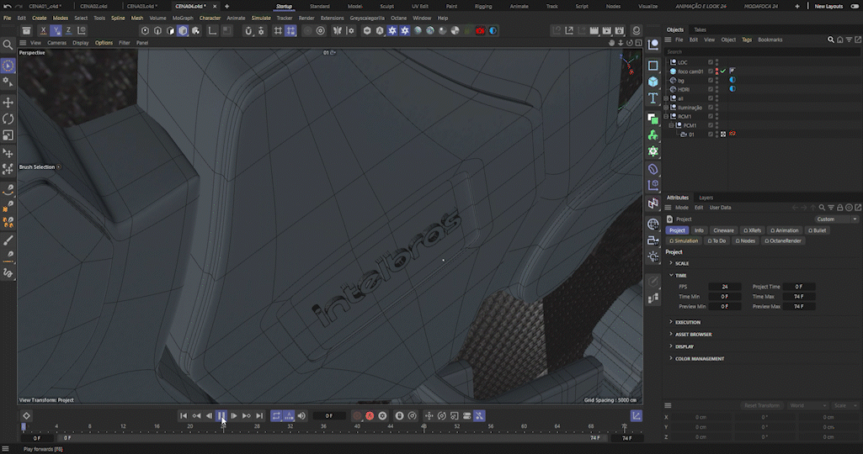The height and width of the screenshot is (454, 863).
Task: Click the red Autokeying button
Action: [x=370, y=416]
